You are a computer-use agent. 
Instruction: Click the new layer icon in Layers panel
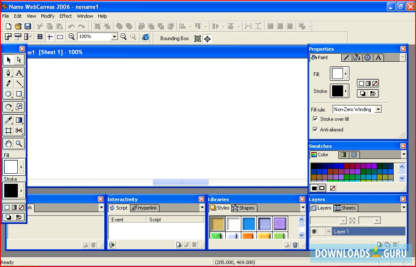(x=380, y=245)
